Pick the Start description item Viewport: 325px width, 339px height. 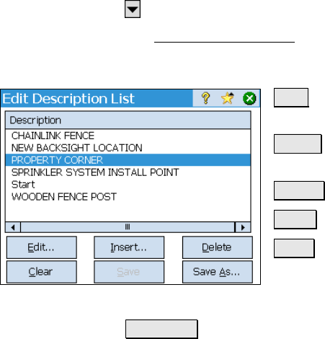click(128, 185)
